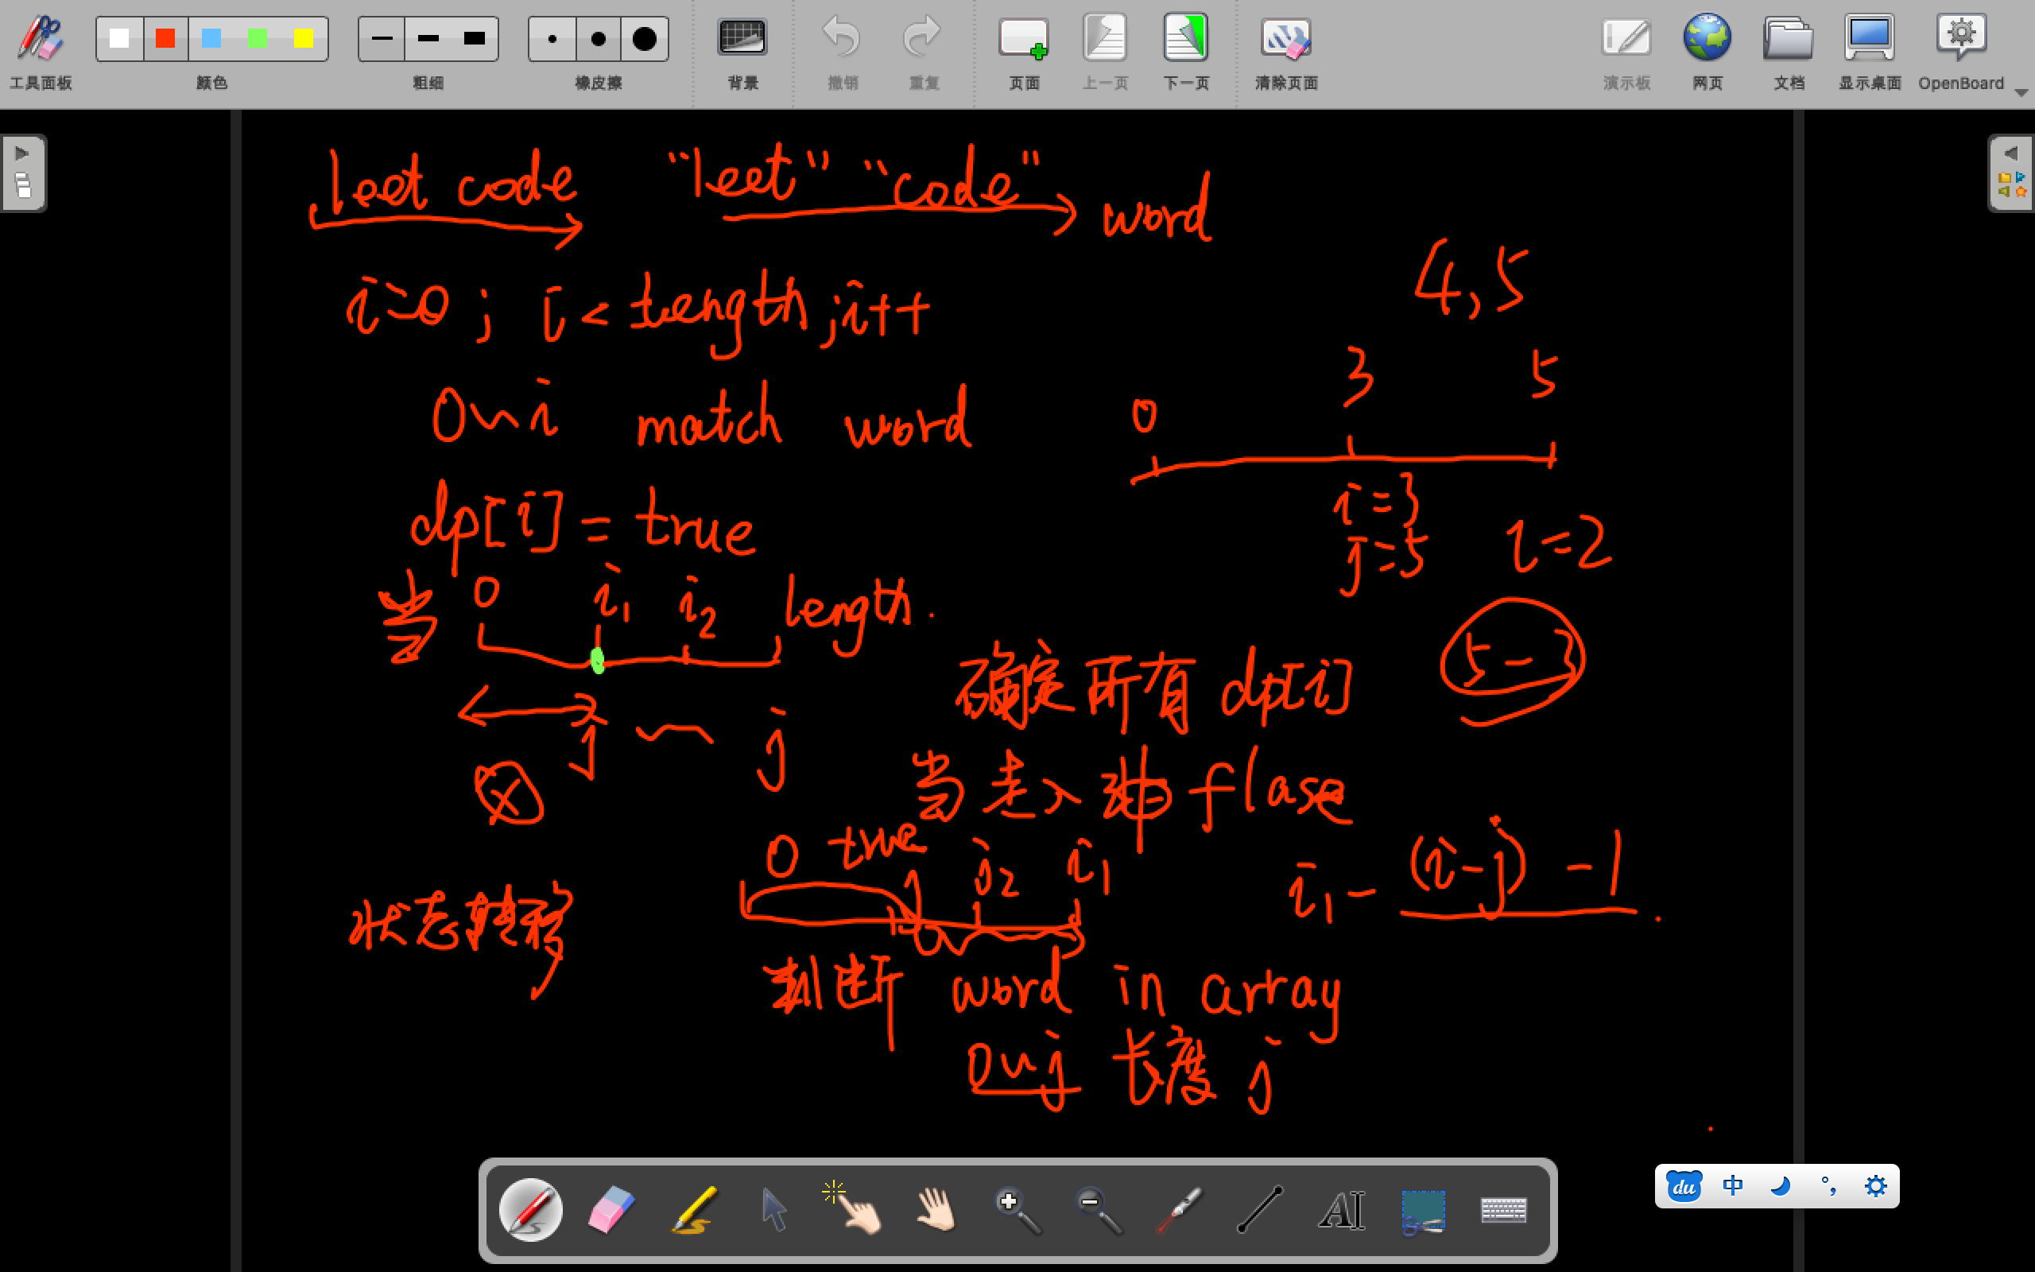Choose the thin line width
The height and width of the screenshot is (1272, 2035).
(382, 39)
